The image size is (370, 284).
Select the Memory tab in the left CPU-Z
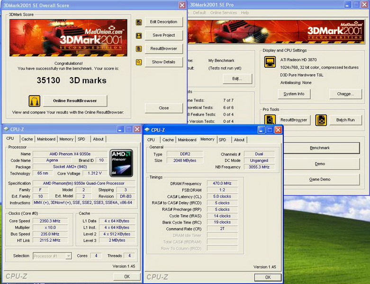click(x=66, y=139)
